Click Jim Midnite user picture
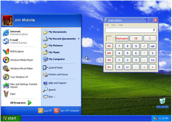The width and height of the screenshot is (172, 122). [x=7, y=20]
